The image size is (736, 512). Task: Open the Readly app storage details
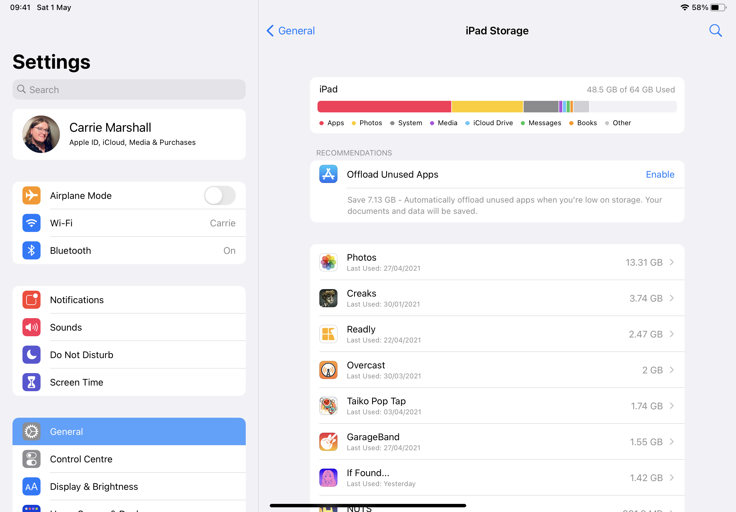[x=497, y=333]
